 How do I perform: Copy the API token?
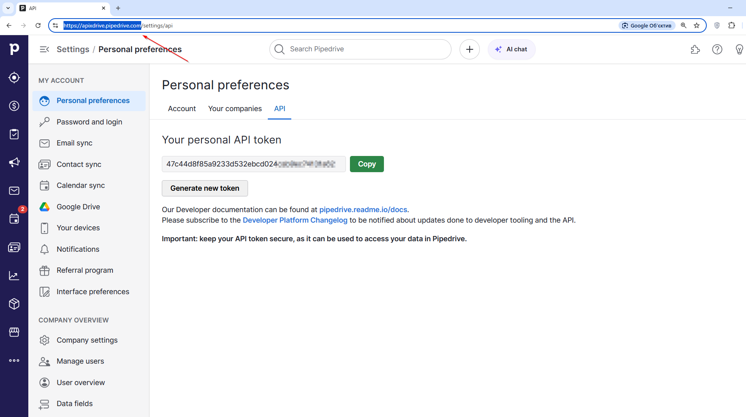click(367, 164)
